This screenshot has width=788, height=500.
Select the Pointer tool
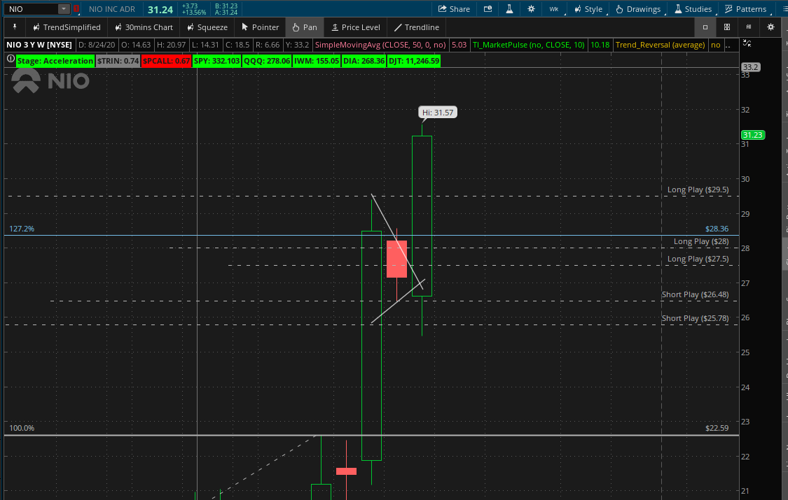click(x=261, y=27)
